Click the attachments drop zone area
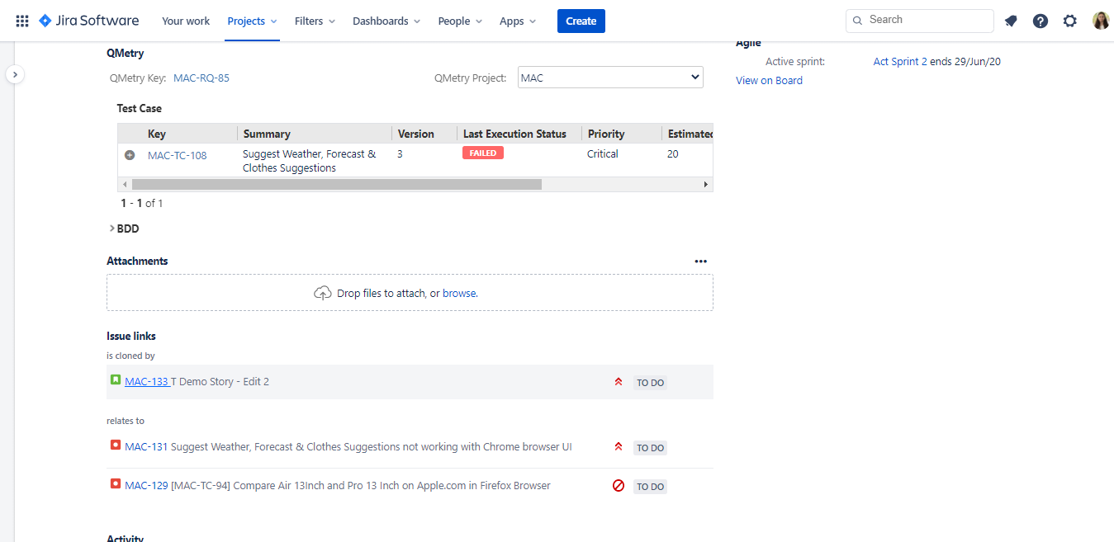This screenshot has height=542, width=1114. [x=410, y=293]
